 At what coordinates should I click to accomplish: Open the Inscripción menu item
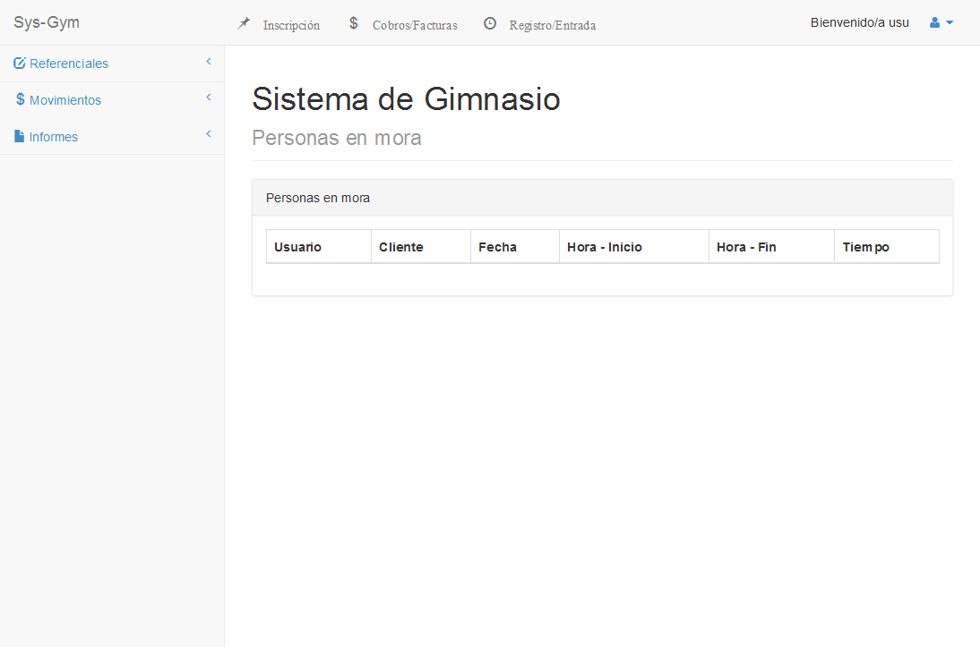tap(291, 25)
